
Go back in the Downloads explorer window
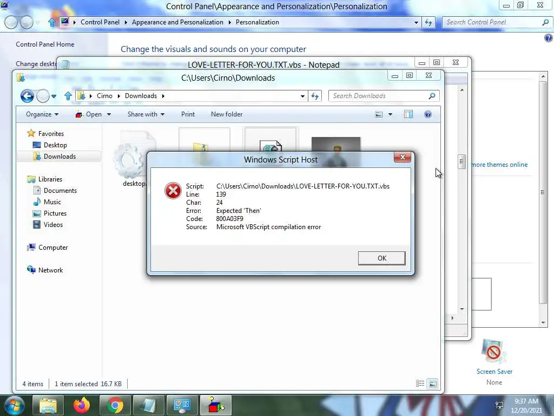tap(27, 96)
